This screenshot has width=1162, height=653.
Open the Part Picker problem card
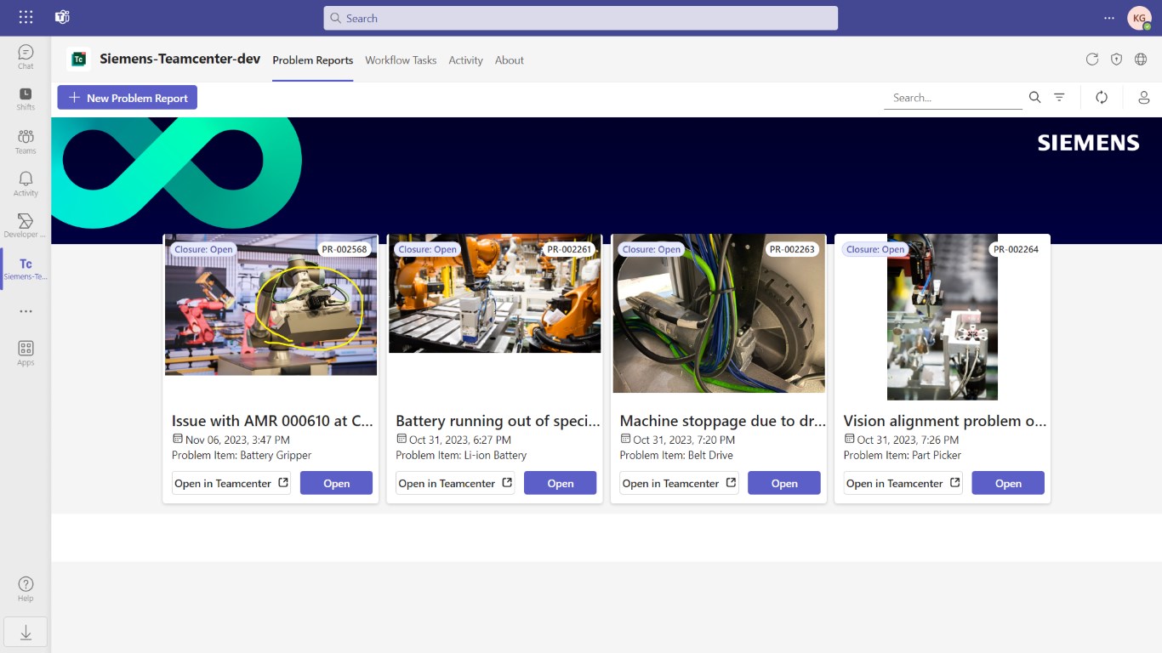pos(1008,483)
